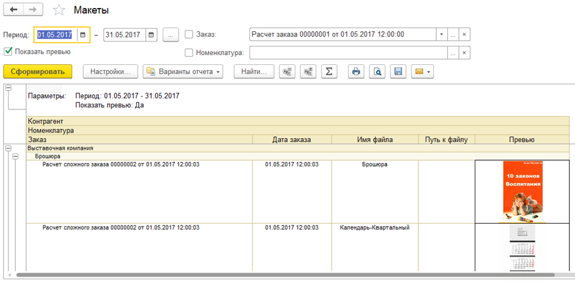
Task: Click the print icon in toolbar
Action: (355, 72)
